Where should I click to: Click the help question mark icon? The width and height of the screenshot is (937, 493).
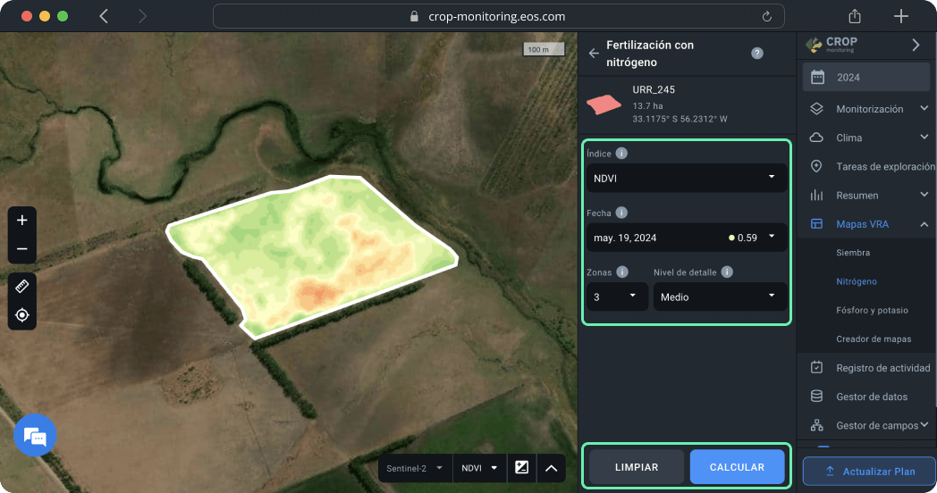tap(757, 54)
